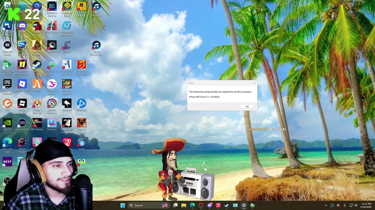The height and width of the screenshot is (210, 375).
Task: Select the Rockstar Games desktop icon
Action: 81,9
